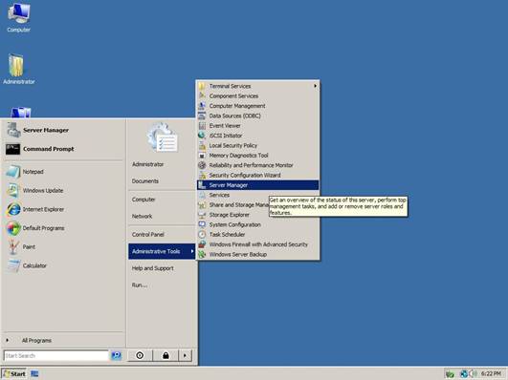Lock the computer with padlock button
Screen dimensions: 508x380
(x=166, y=355)
